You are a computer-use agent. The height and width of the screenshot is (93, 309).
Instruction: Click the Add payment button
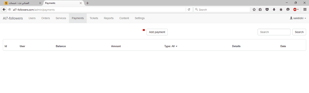pyautogui.click(x=157, y=32)
